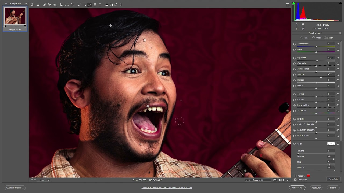Activate the Targeted Adjustment tool
The image size is (344, 193).
[x=55, y=5]
